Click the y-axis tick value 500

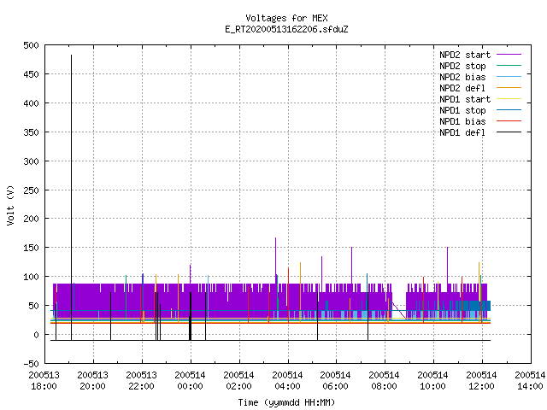[x=31, y=45]
